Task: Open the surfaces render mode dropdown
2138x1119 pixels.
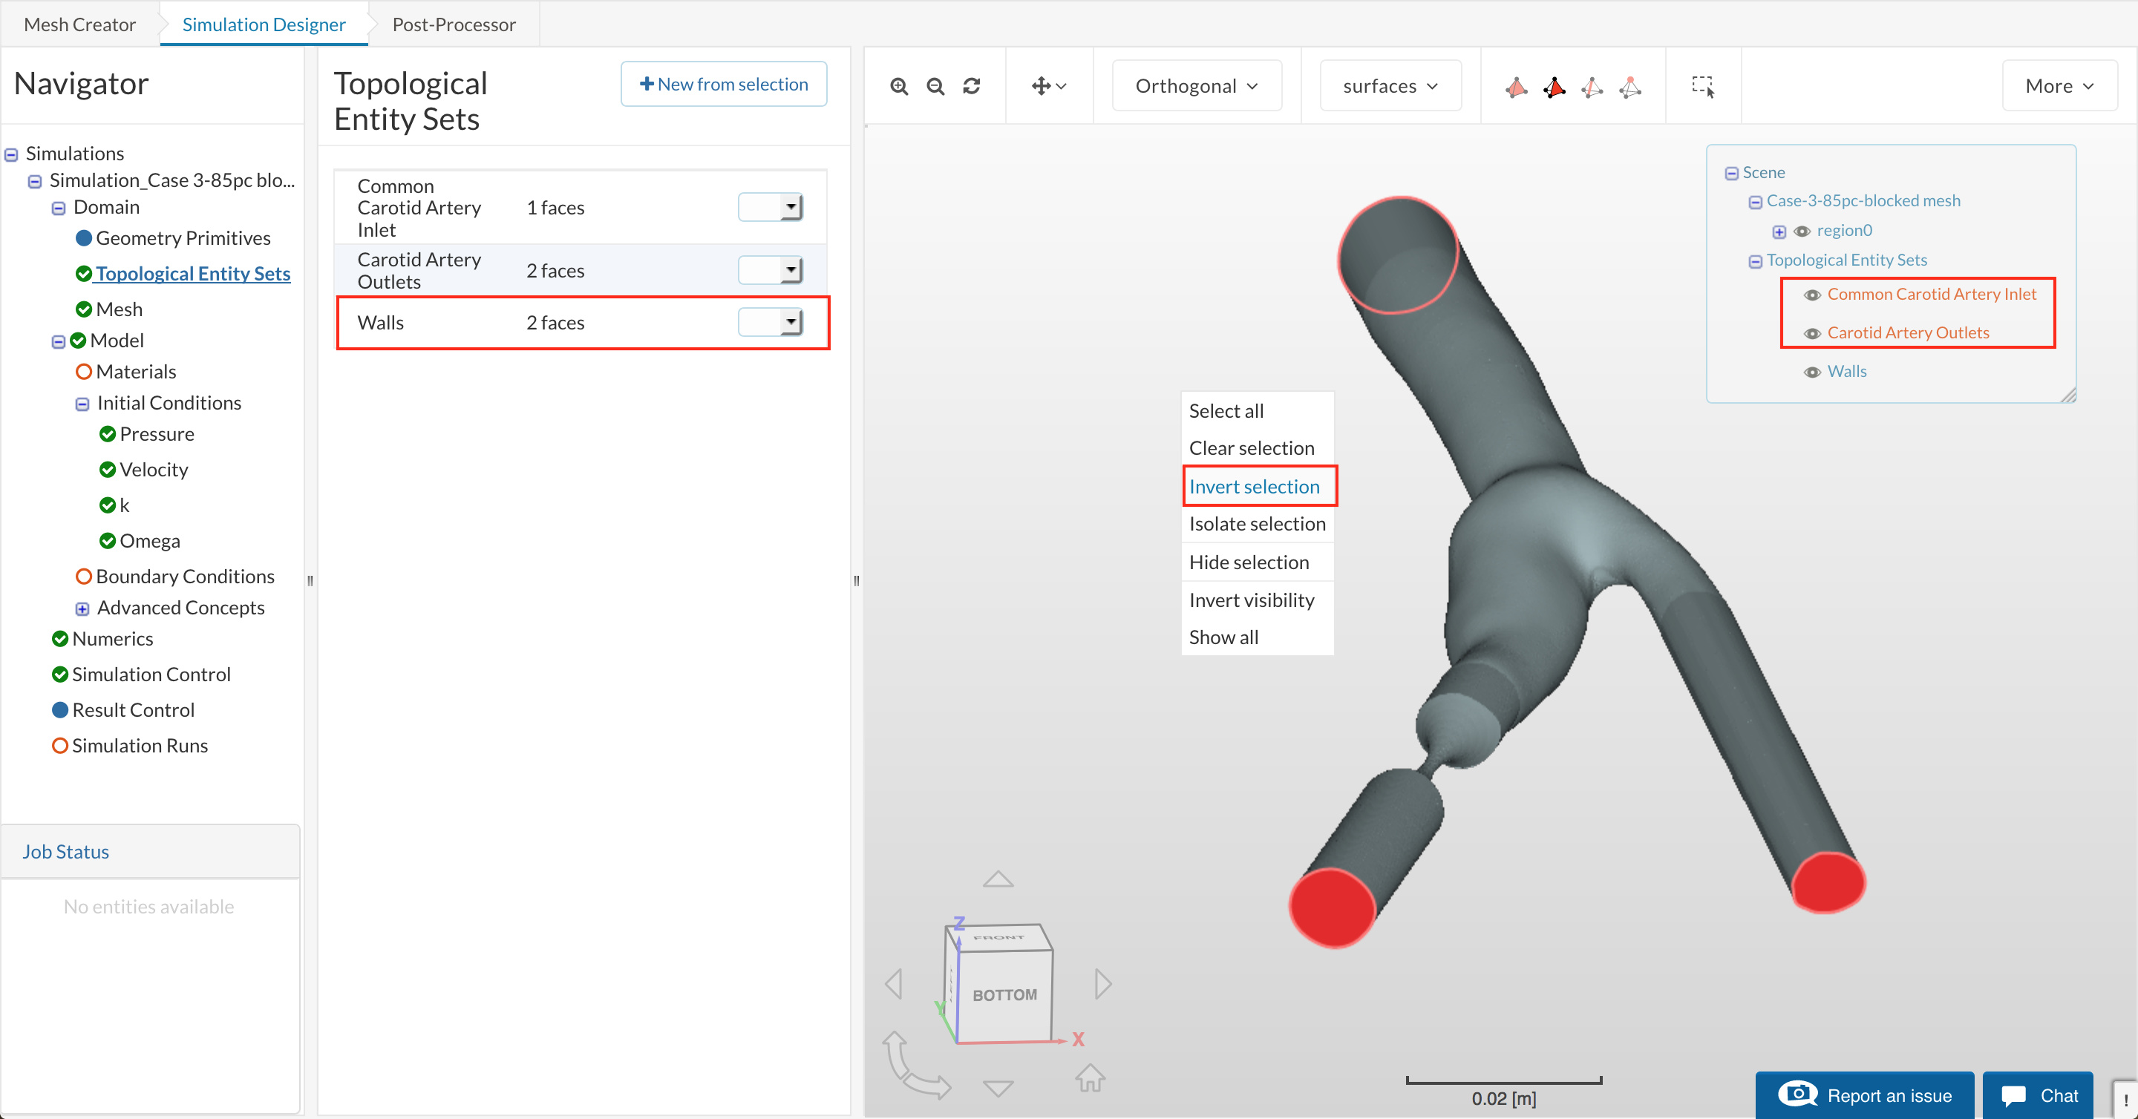Action: coord(1390,86)
